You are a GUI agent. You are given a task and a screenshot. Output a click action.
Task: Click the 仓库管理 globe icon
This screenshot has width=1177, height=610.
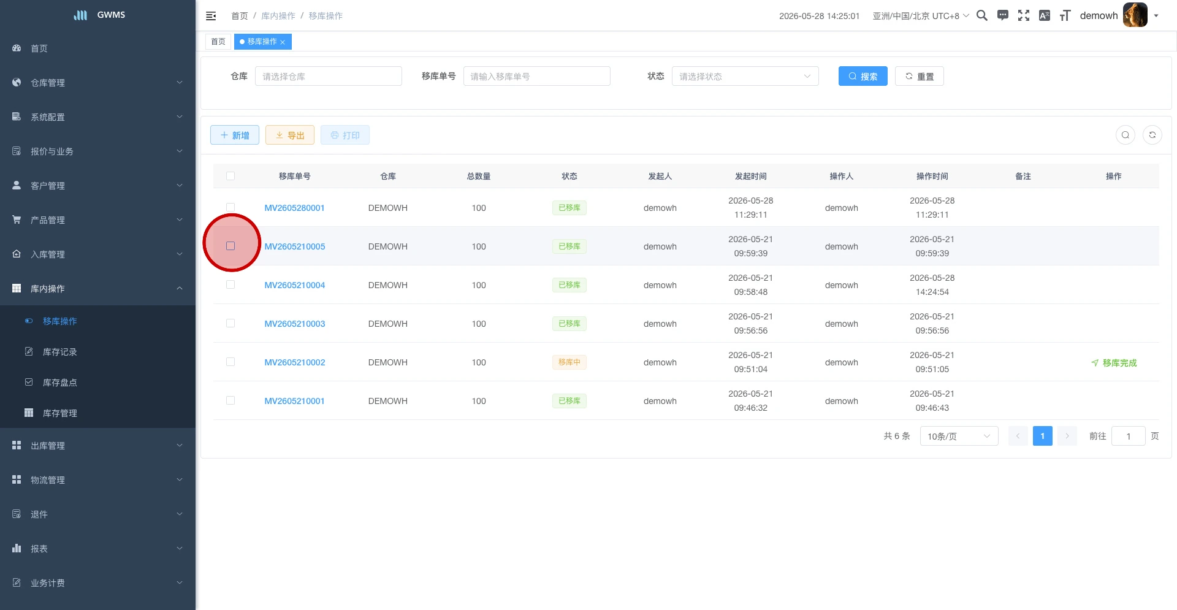point(17,82)
